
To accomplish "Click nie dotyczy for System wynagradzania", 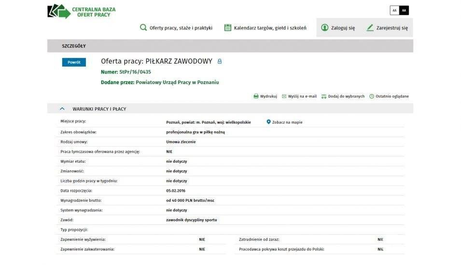I will (176, 210).
